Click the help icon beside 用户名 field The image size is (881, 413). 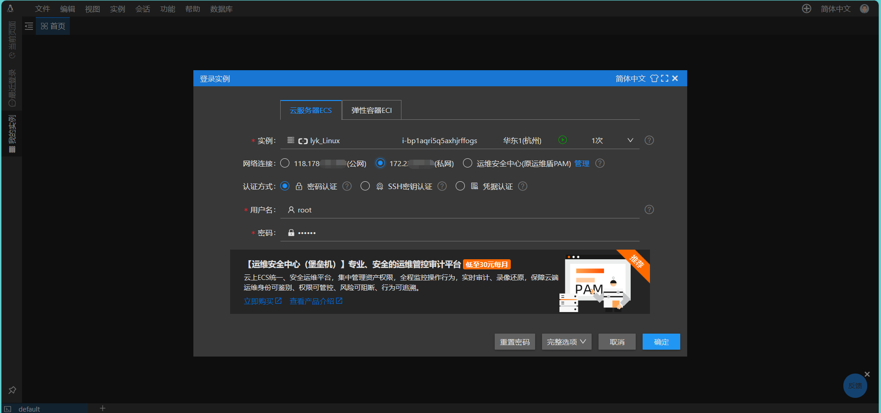pyautogui.click(x=649, y=210)
